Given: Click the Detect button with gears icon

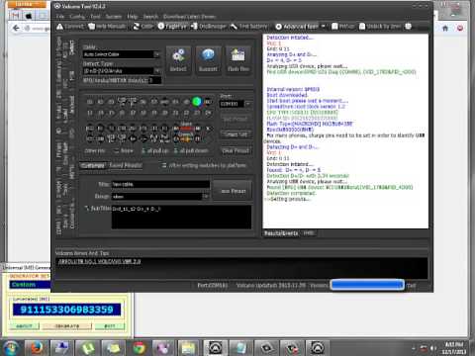Looking at the screenshot, I should tap(178, 60).
